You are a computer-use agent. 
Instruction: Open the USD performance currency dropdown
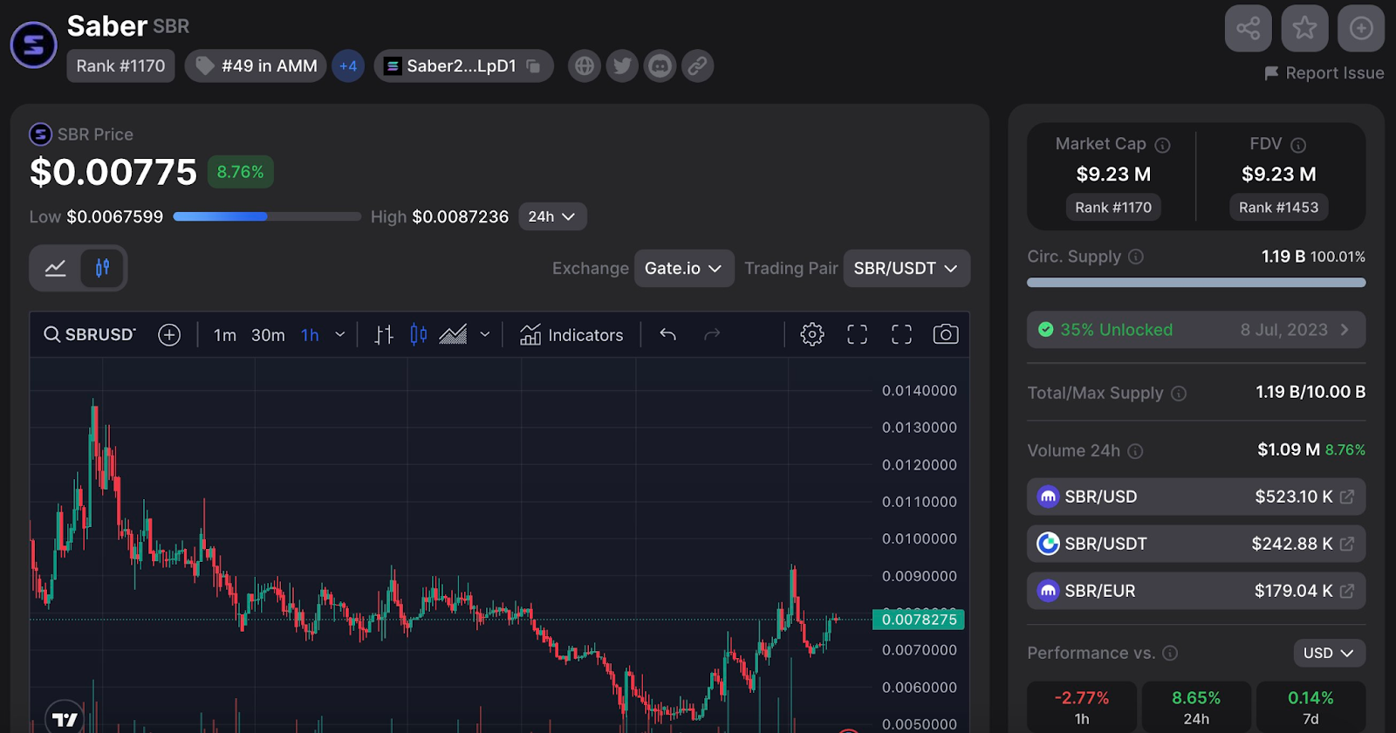click(x=1329, y=653)
